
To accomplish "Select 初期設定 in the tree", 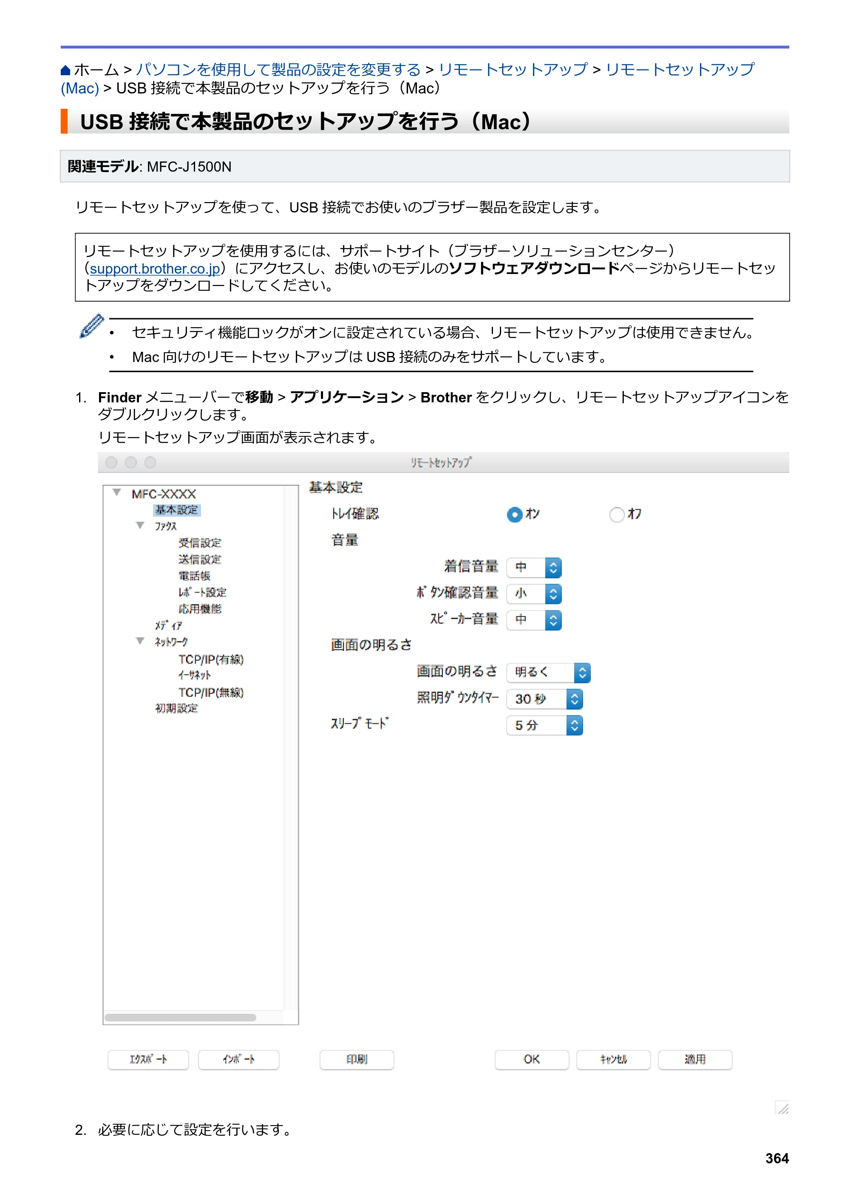I will click(x=176, y=708).
